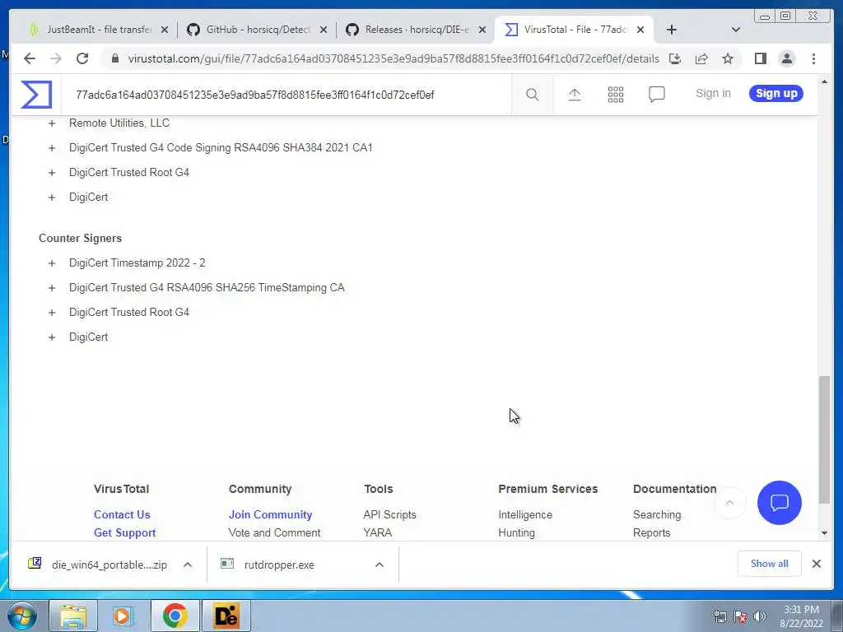This screenshot has height=632, width=843.
Task: Click the browser back arrow
Action: tap(30, 58)
